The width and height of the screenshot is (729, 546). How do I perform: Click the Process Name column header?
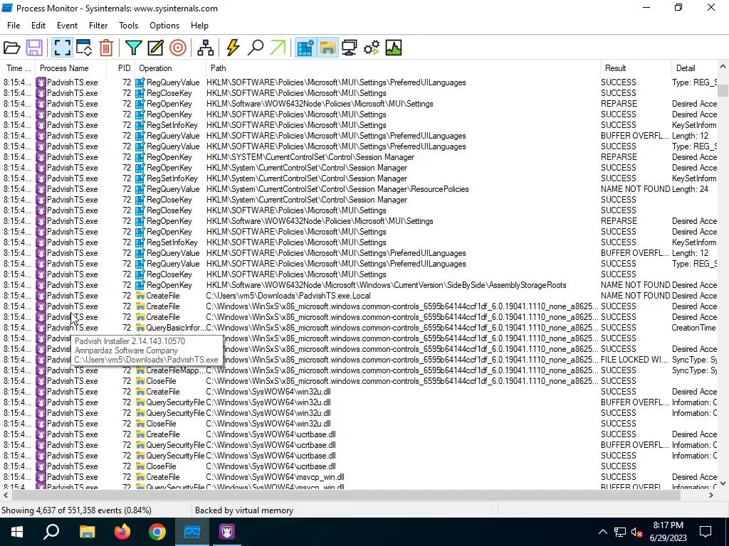click(x=70, y=68)
